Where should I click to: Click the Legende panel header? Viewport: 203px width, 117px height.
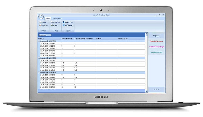pyautogui.click(x=156, y=36)
